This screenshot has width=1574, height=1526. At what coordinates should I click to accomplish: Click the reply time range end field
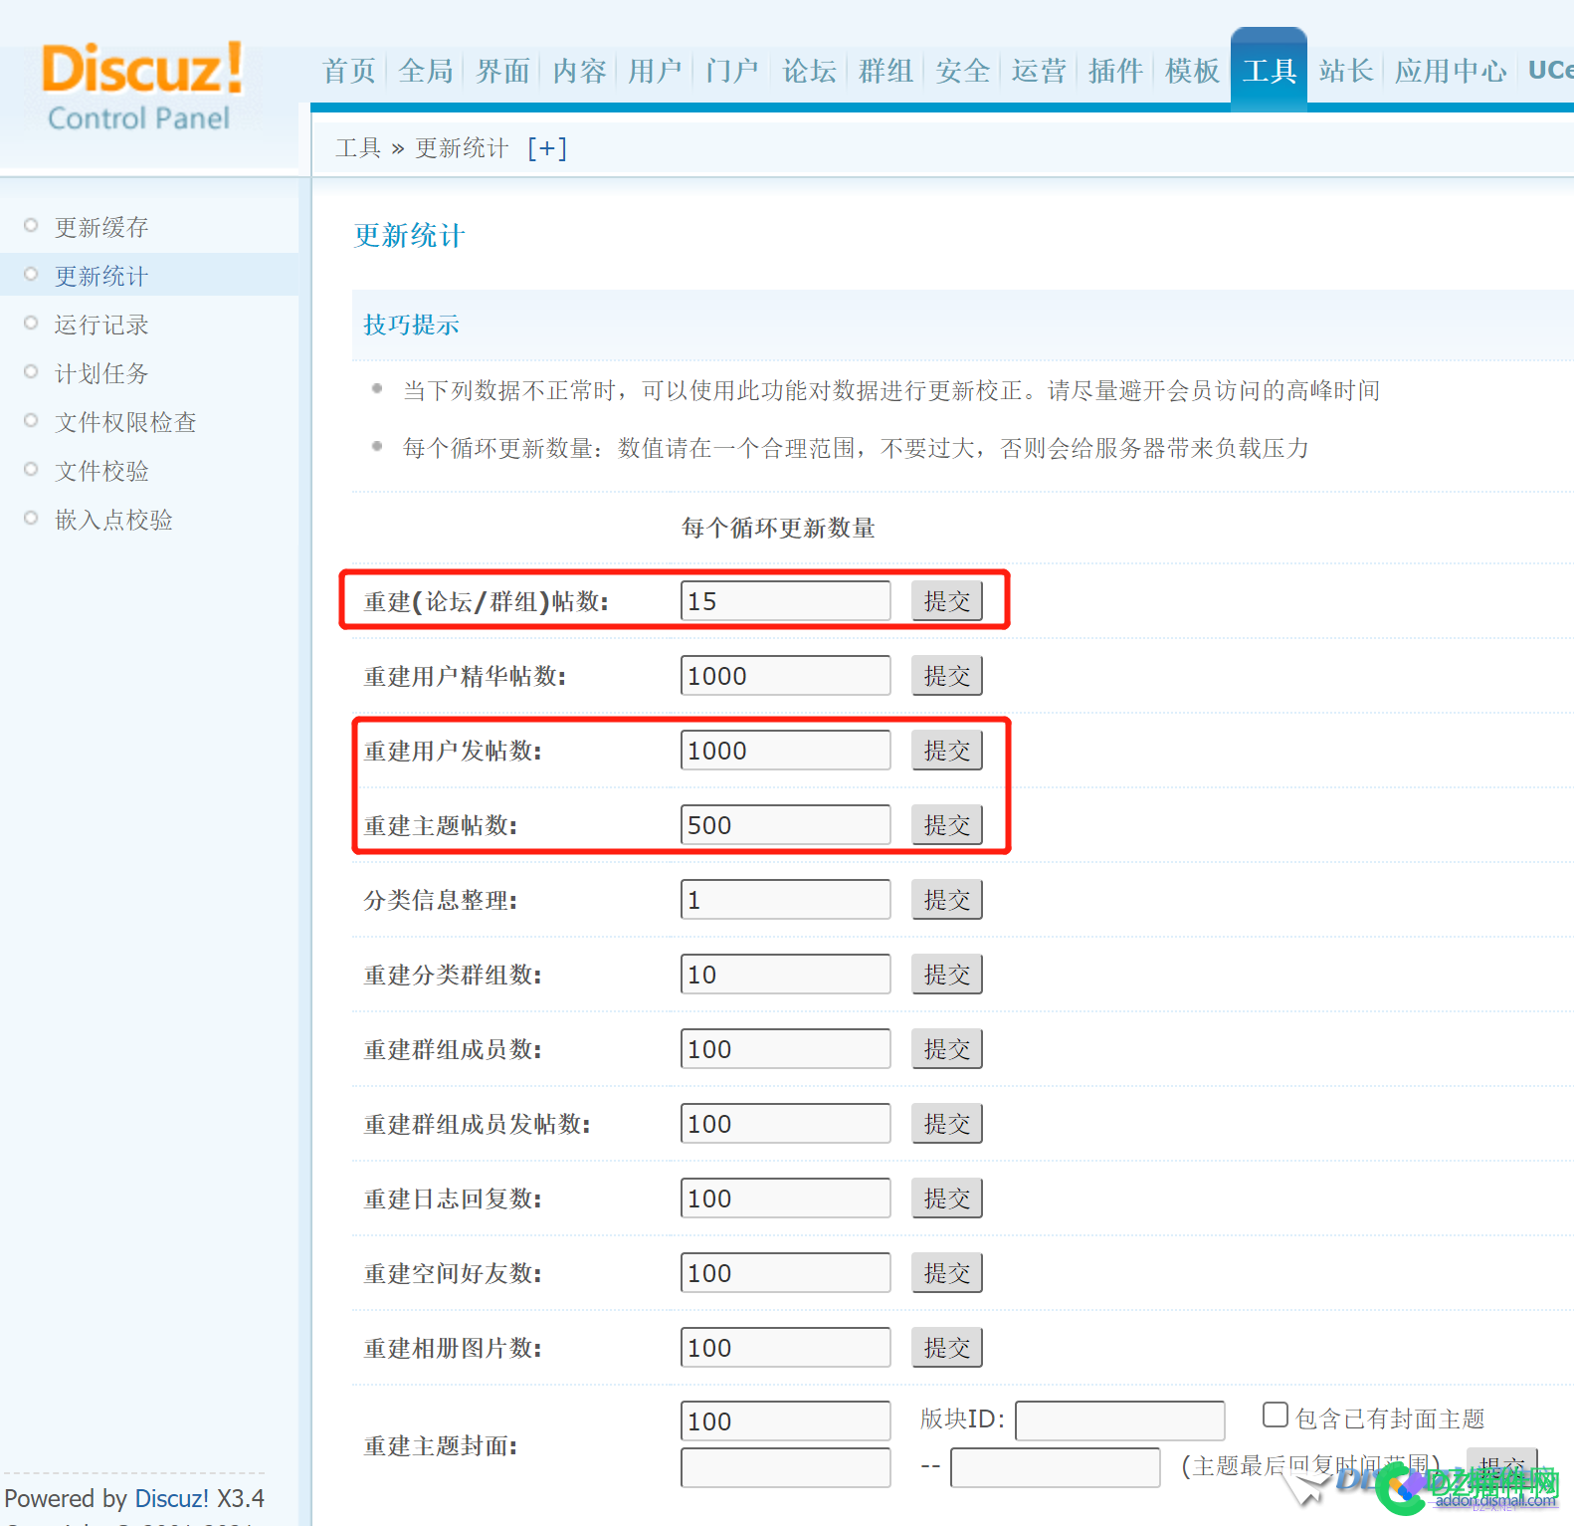pyautogui.click(x=1055, y=1468)
